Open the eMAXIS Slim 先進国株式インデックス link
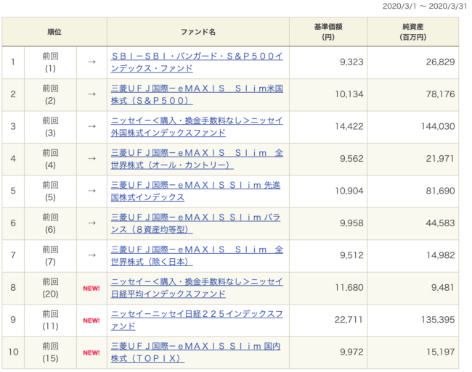Image resolution: width=472 pixels, height=372 pixels. click(196, 191)
